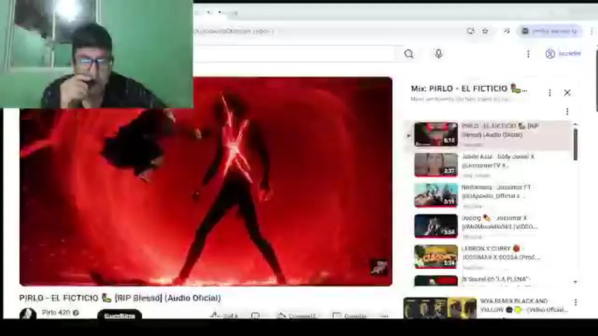Viewport: 598px width, 336px height.
Task: Play the Jossimar FT ElApostol_Official playlist video
Action: (x=491, y=196)
